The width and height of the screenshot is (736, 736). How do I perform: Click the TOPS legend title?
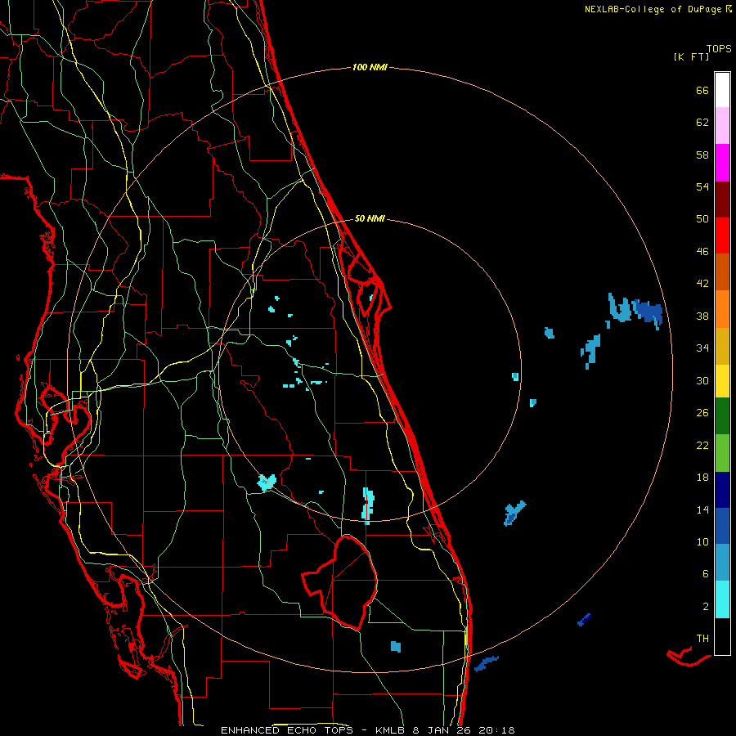click(x=719, y=49)
